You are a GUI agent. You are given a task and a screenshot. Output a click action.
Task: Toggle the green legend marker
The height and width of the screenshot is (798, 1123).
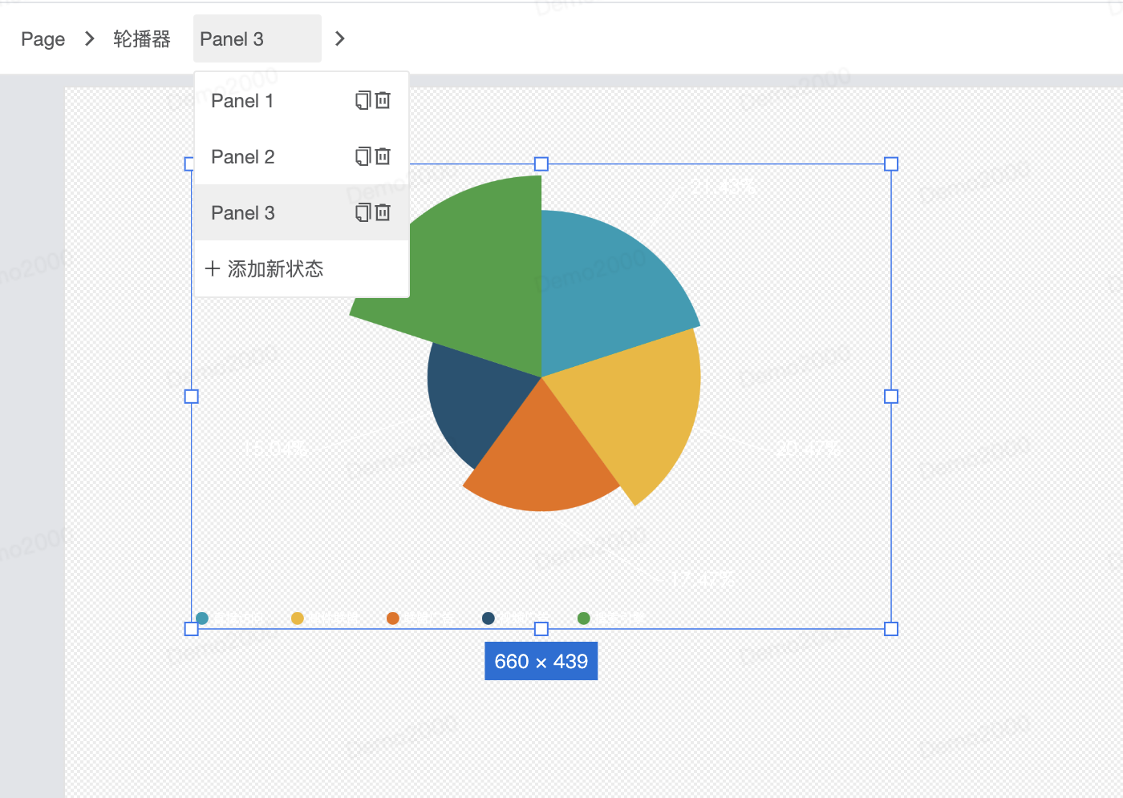click(584, 618)
